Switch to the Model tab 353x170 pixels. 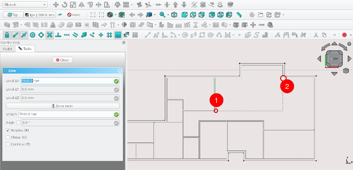7,49
